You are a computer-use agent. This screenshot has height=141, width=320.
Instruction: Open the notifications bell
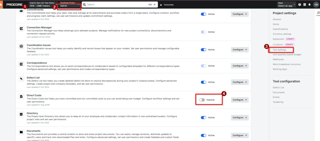(x=309, y=5)
